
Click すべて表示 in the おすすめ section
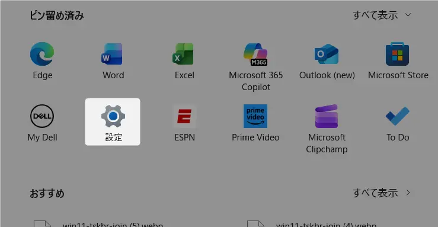pos(382,193)
